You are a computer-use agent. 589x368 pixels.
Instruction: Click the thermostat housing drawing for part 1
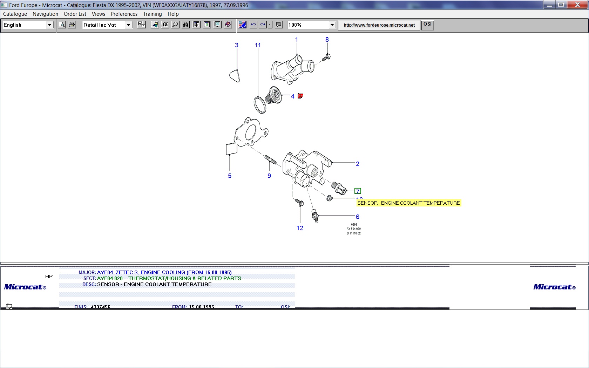[x=292, y=70]
